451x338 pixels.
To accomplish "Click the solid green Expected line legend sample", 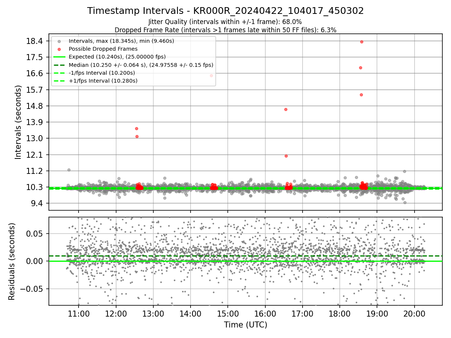I will click(59, 57).
